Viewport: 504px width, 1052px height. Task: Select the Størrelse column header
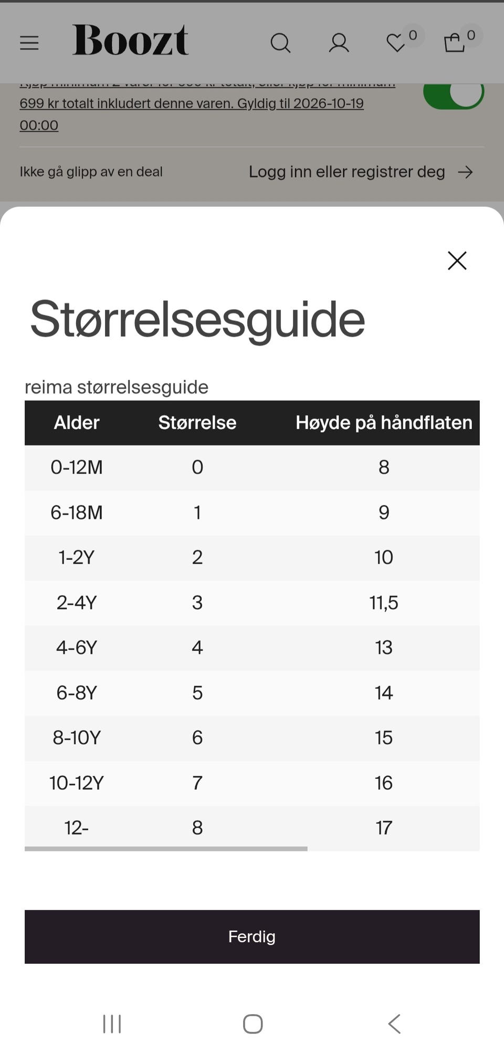click(197, 423)
